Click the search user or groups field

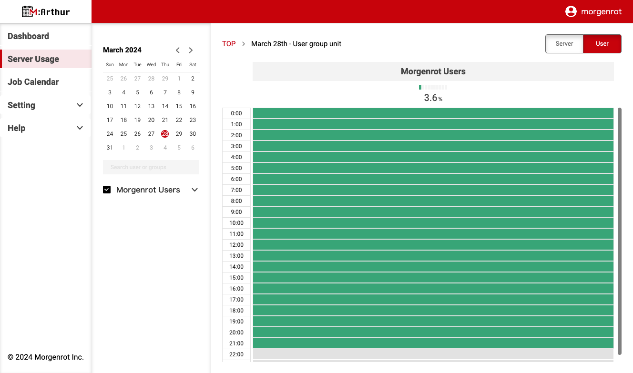click(151, 167)
